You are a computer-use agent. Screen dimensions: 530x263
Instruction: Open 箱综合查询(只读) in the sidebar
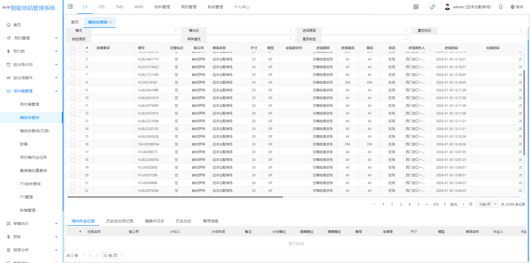[x=34, y=131]
